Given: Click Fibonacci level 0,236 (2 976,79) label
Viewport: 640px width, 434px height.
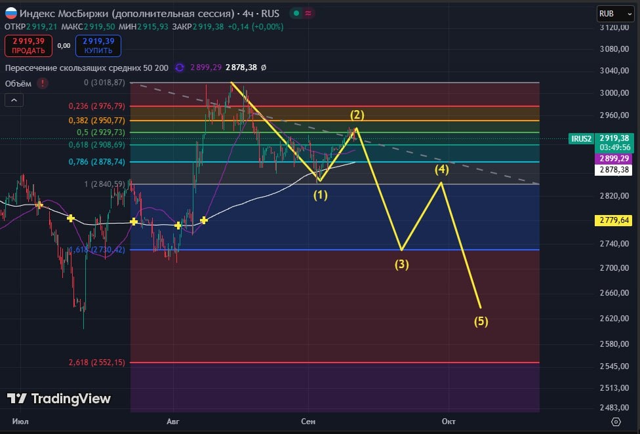Looking at the screenshot, I should (97, 106).
